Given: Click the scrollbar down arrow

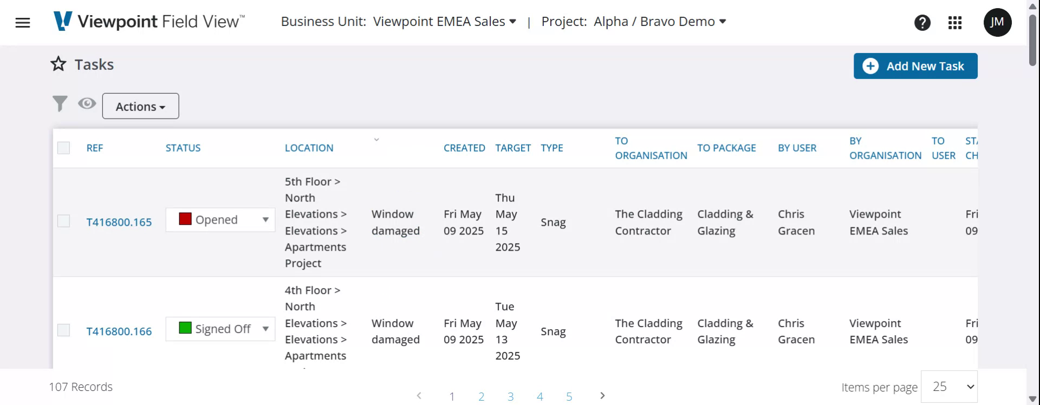Looking at the screenshot, I should (1033, 400).
